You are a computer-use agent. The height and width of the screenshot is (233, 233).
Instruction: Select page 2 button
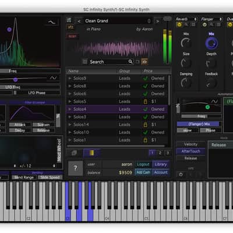(x=160, y=153)
